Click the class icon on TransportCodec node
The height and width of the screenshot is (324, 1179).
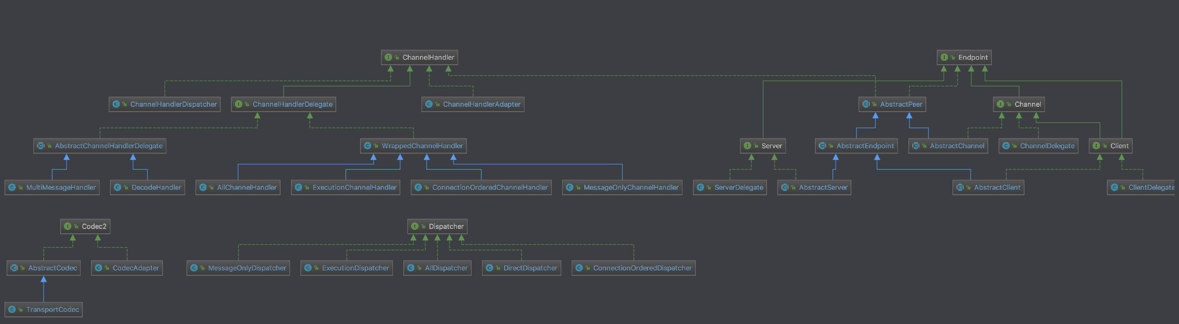coord(12,309)
